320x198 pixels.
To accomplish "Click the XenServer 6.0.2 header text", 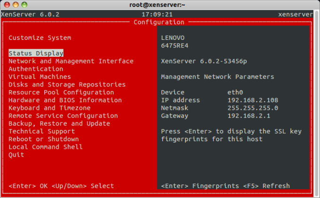I will coord(30,15).
